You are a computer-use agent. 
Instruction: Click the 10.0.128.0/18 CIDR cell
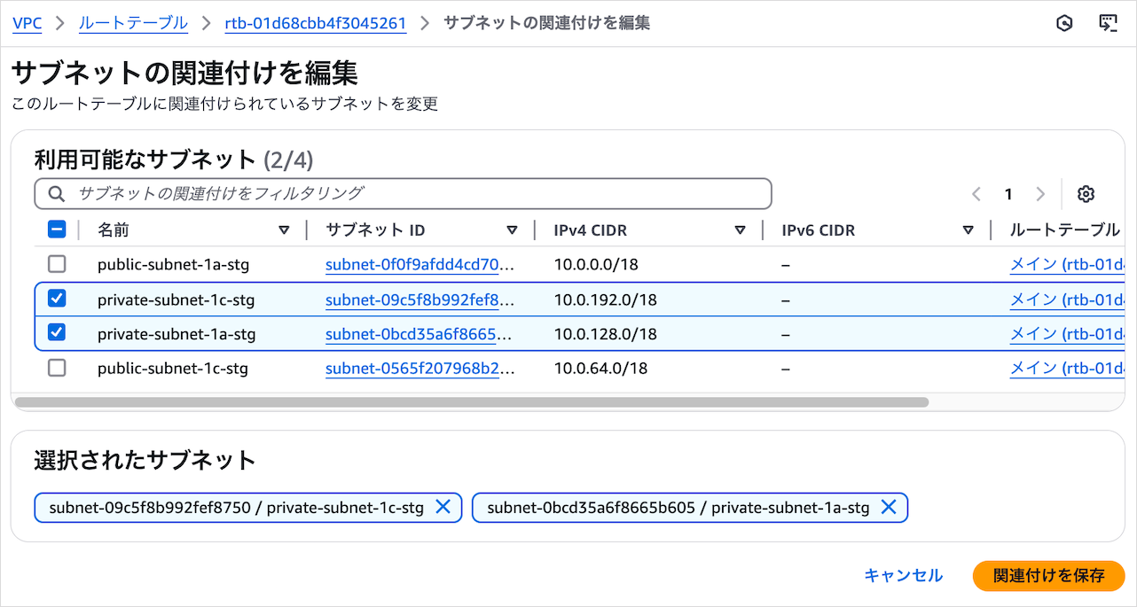(x=605, y=334)
